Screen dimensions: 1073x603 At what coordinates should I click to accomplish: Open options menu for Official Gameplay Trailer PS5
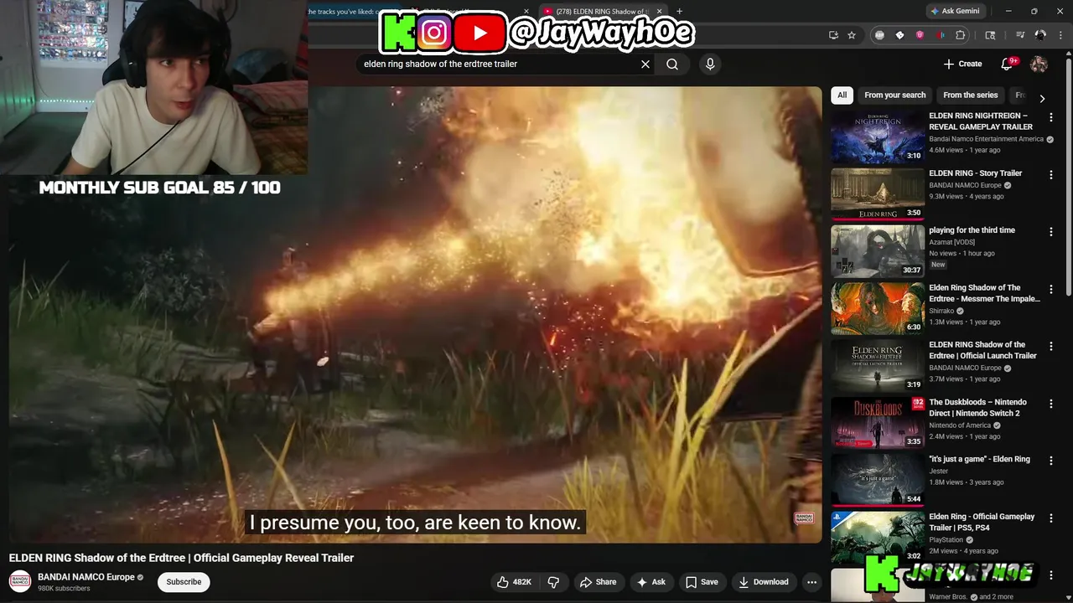(x=1051, y=518)
